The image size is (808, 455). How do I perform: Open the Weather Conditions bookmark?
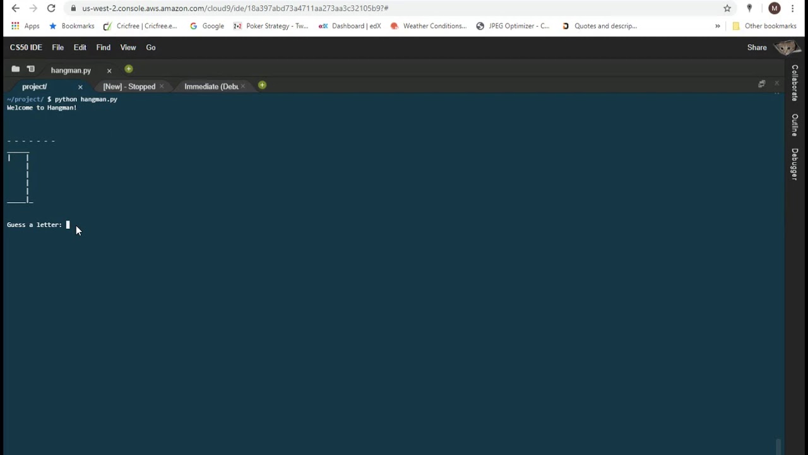[x=429, y=26]
